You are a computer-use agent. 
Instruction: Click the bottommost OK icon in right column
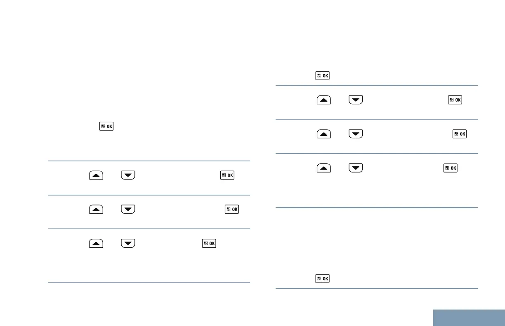click(x=323, y=279)
